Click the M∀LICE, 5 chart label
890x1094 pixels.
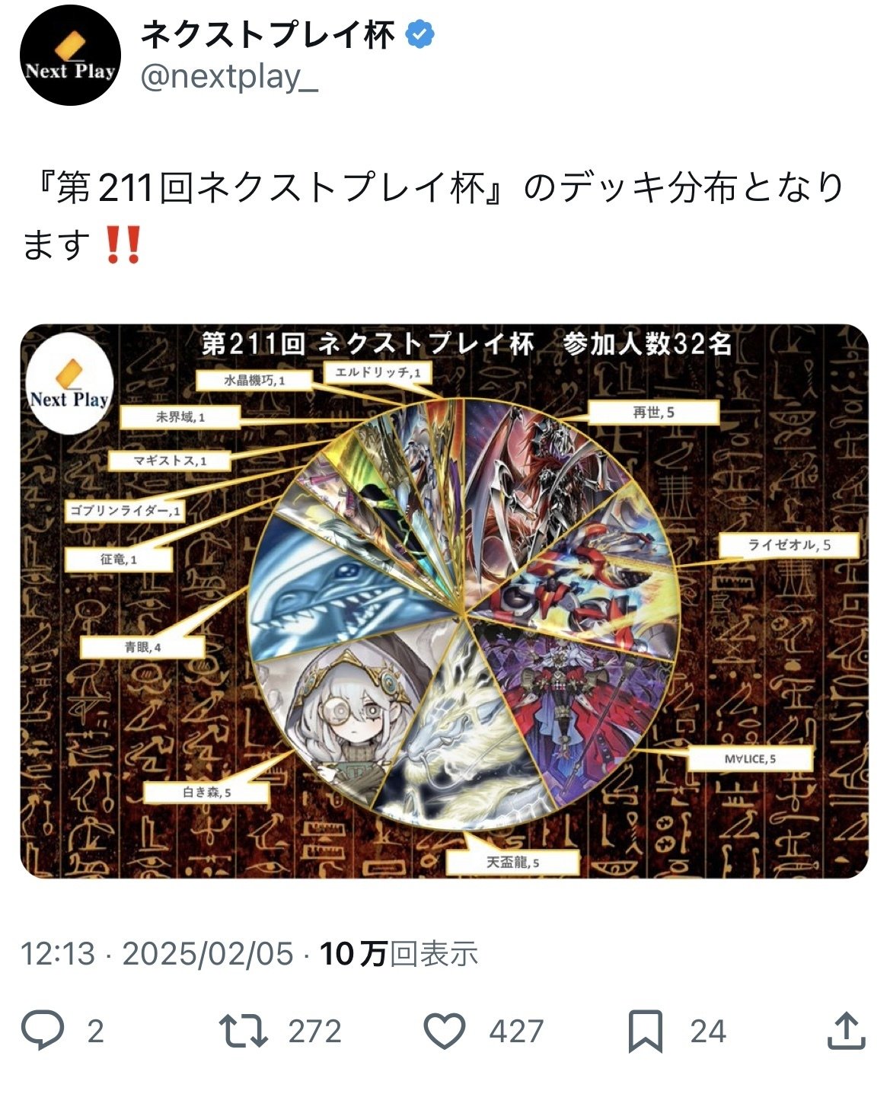coord(750,759)
